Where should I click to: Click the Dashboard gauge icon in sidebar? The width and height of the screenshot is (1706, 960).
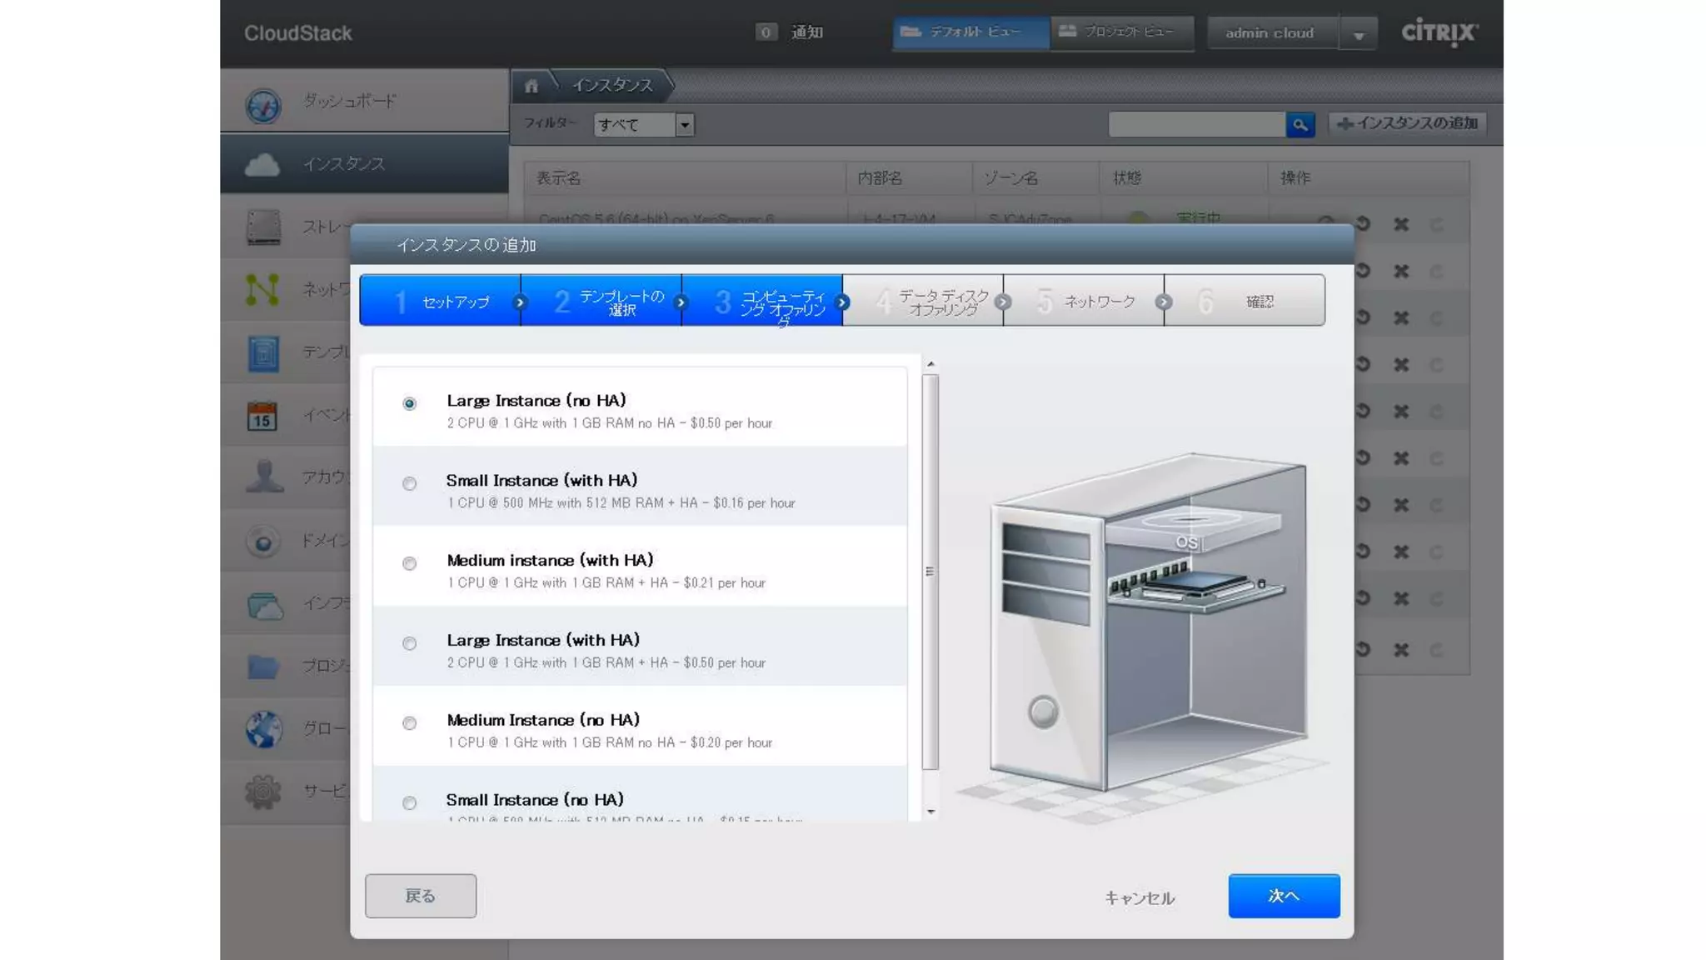point(263,106)
